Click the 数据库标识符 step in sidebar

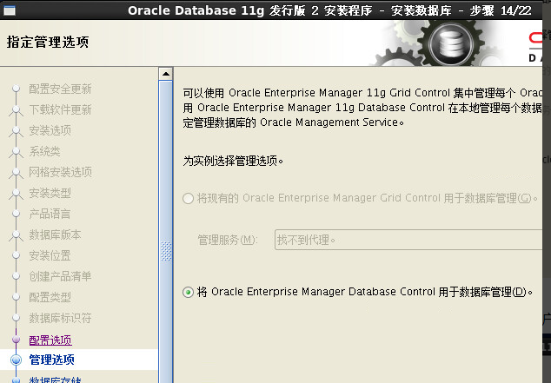61,318
